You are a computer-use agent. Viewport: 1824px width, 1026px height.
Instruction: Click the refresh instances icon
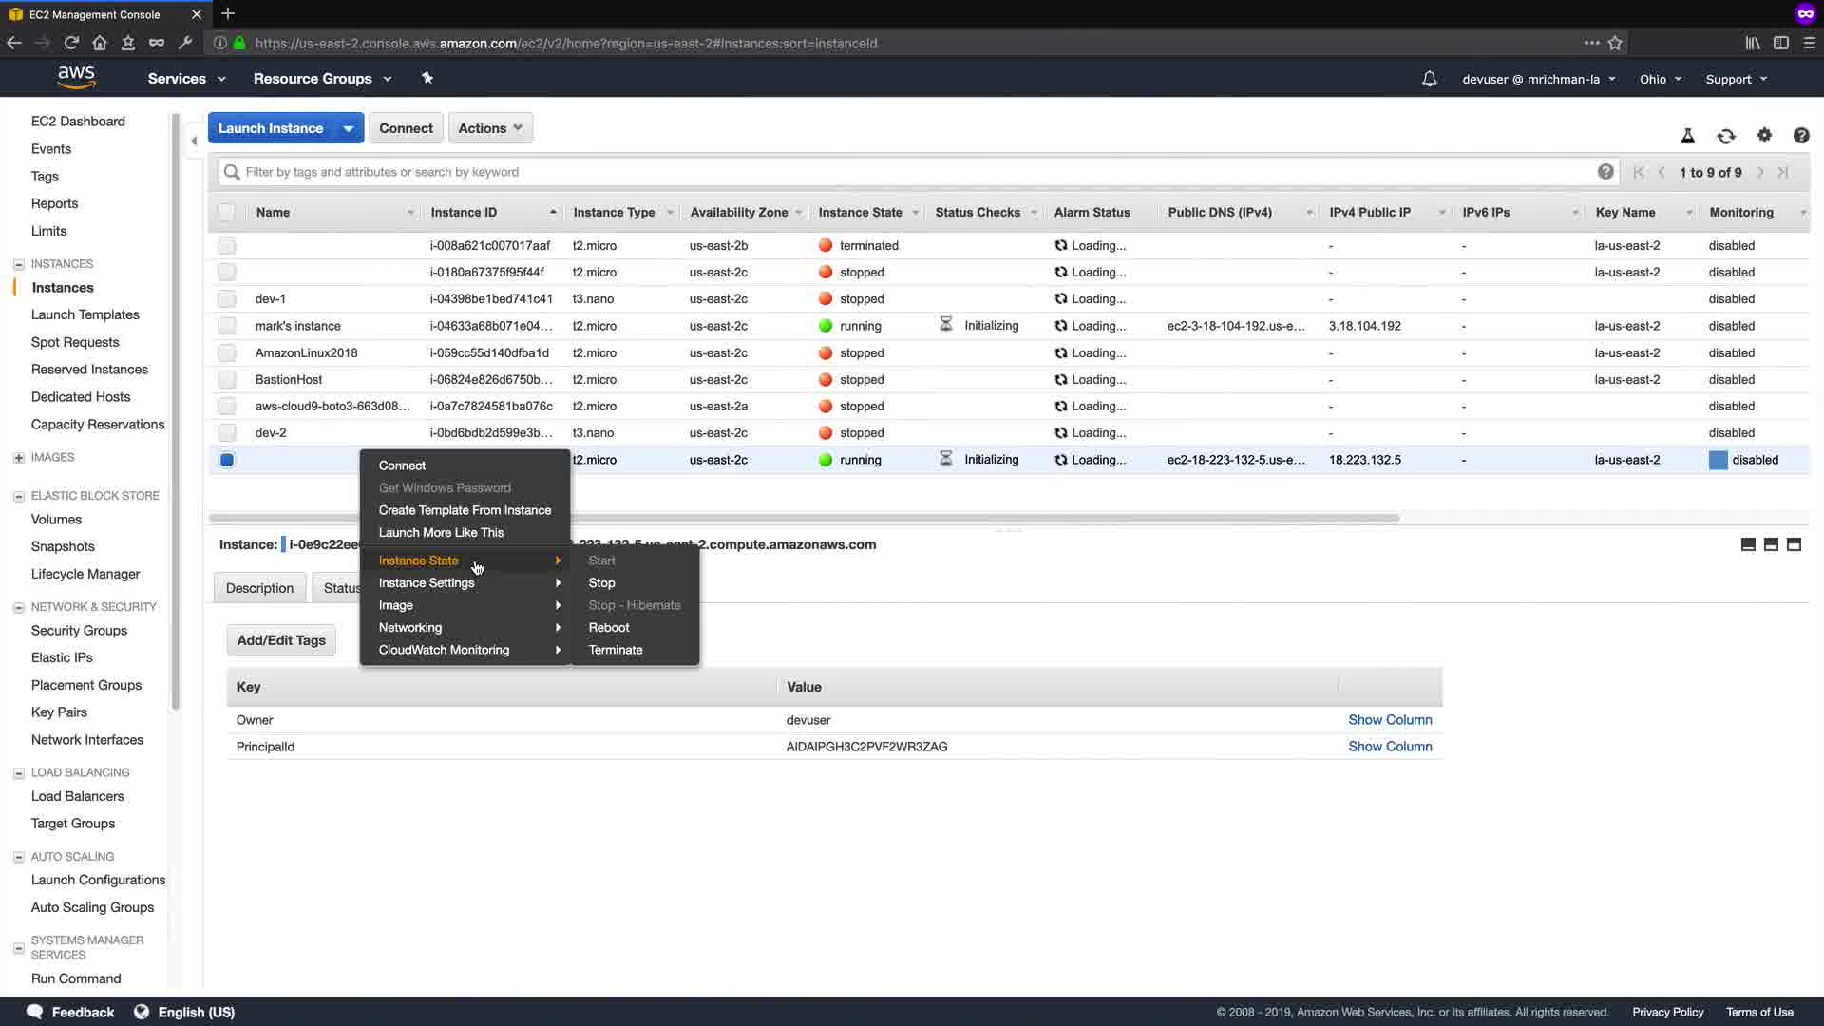point(1726,136)
